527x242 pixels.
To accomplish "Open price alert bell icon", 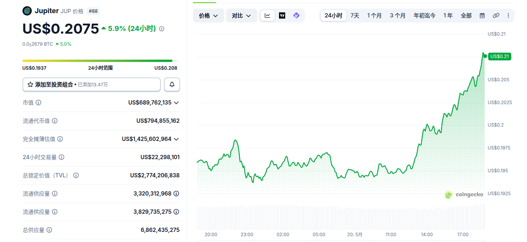I will [172, 84].
